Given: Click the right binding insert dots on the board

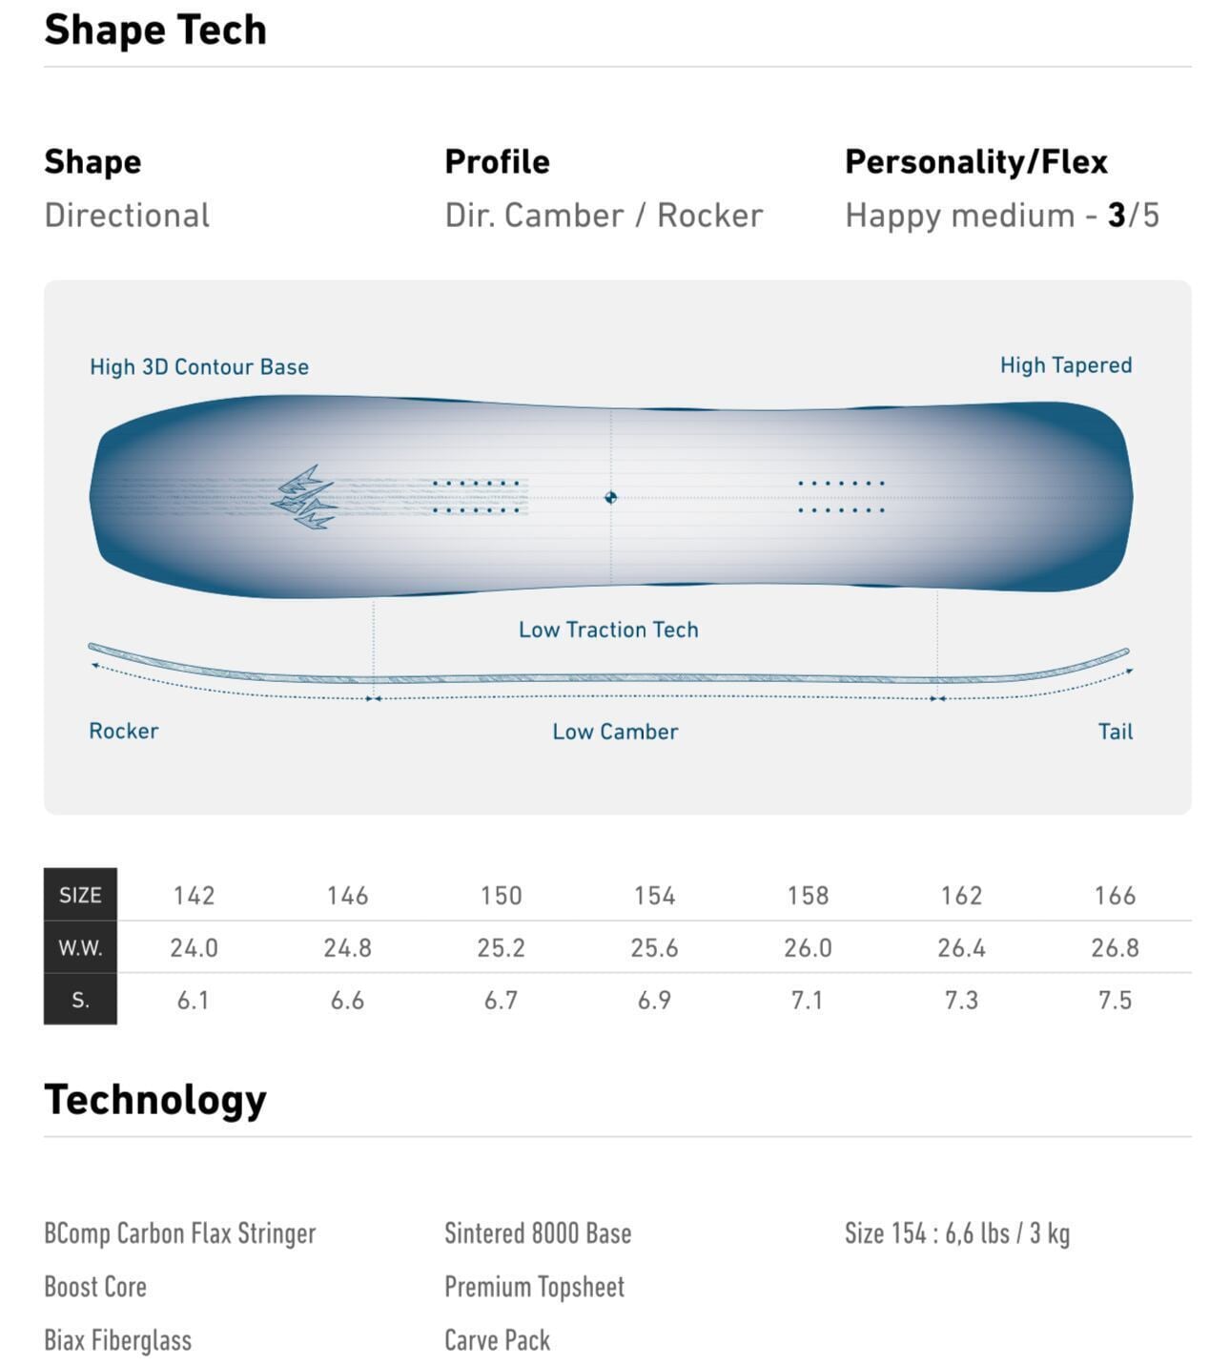Looking at the screenshot, I should [x=842, y=497].
